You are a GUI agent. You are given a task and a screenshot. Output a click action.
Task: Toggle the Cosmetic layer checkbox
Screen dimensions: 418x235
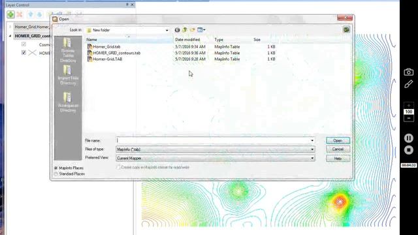pyautogui.click(x=24, y=44)
